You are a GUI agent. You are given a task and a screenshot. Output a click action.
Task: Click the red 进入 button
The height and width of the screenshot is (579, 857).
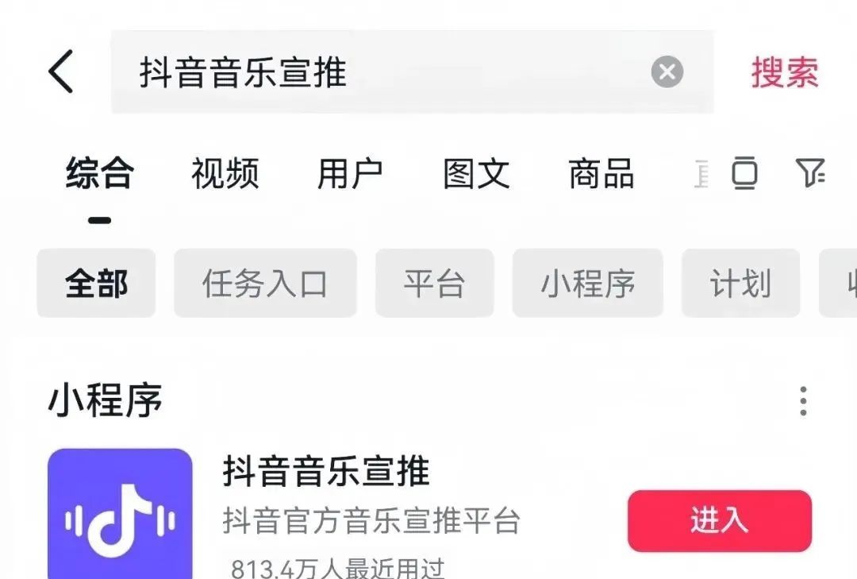pos(719,520)
